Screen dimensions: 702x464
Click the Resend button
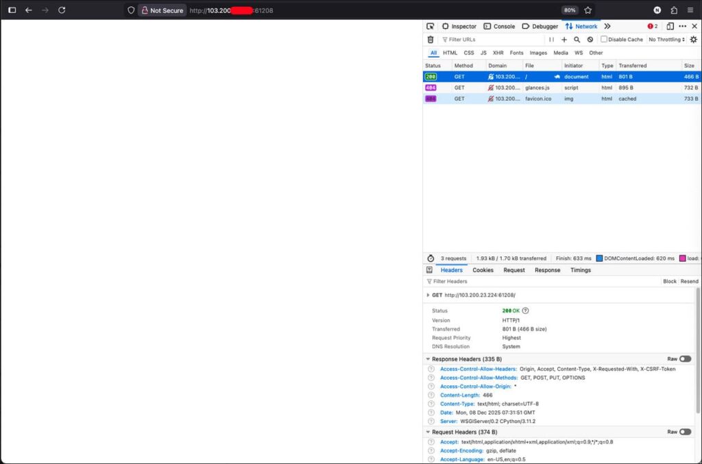(689, 282)
